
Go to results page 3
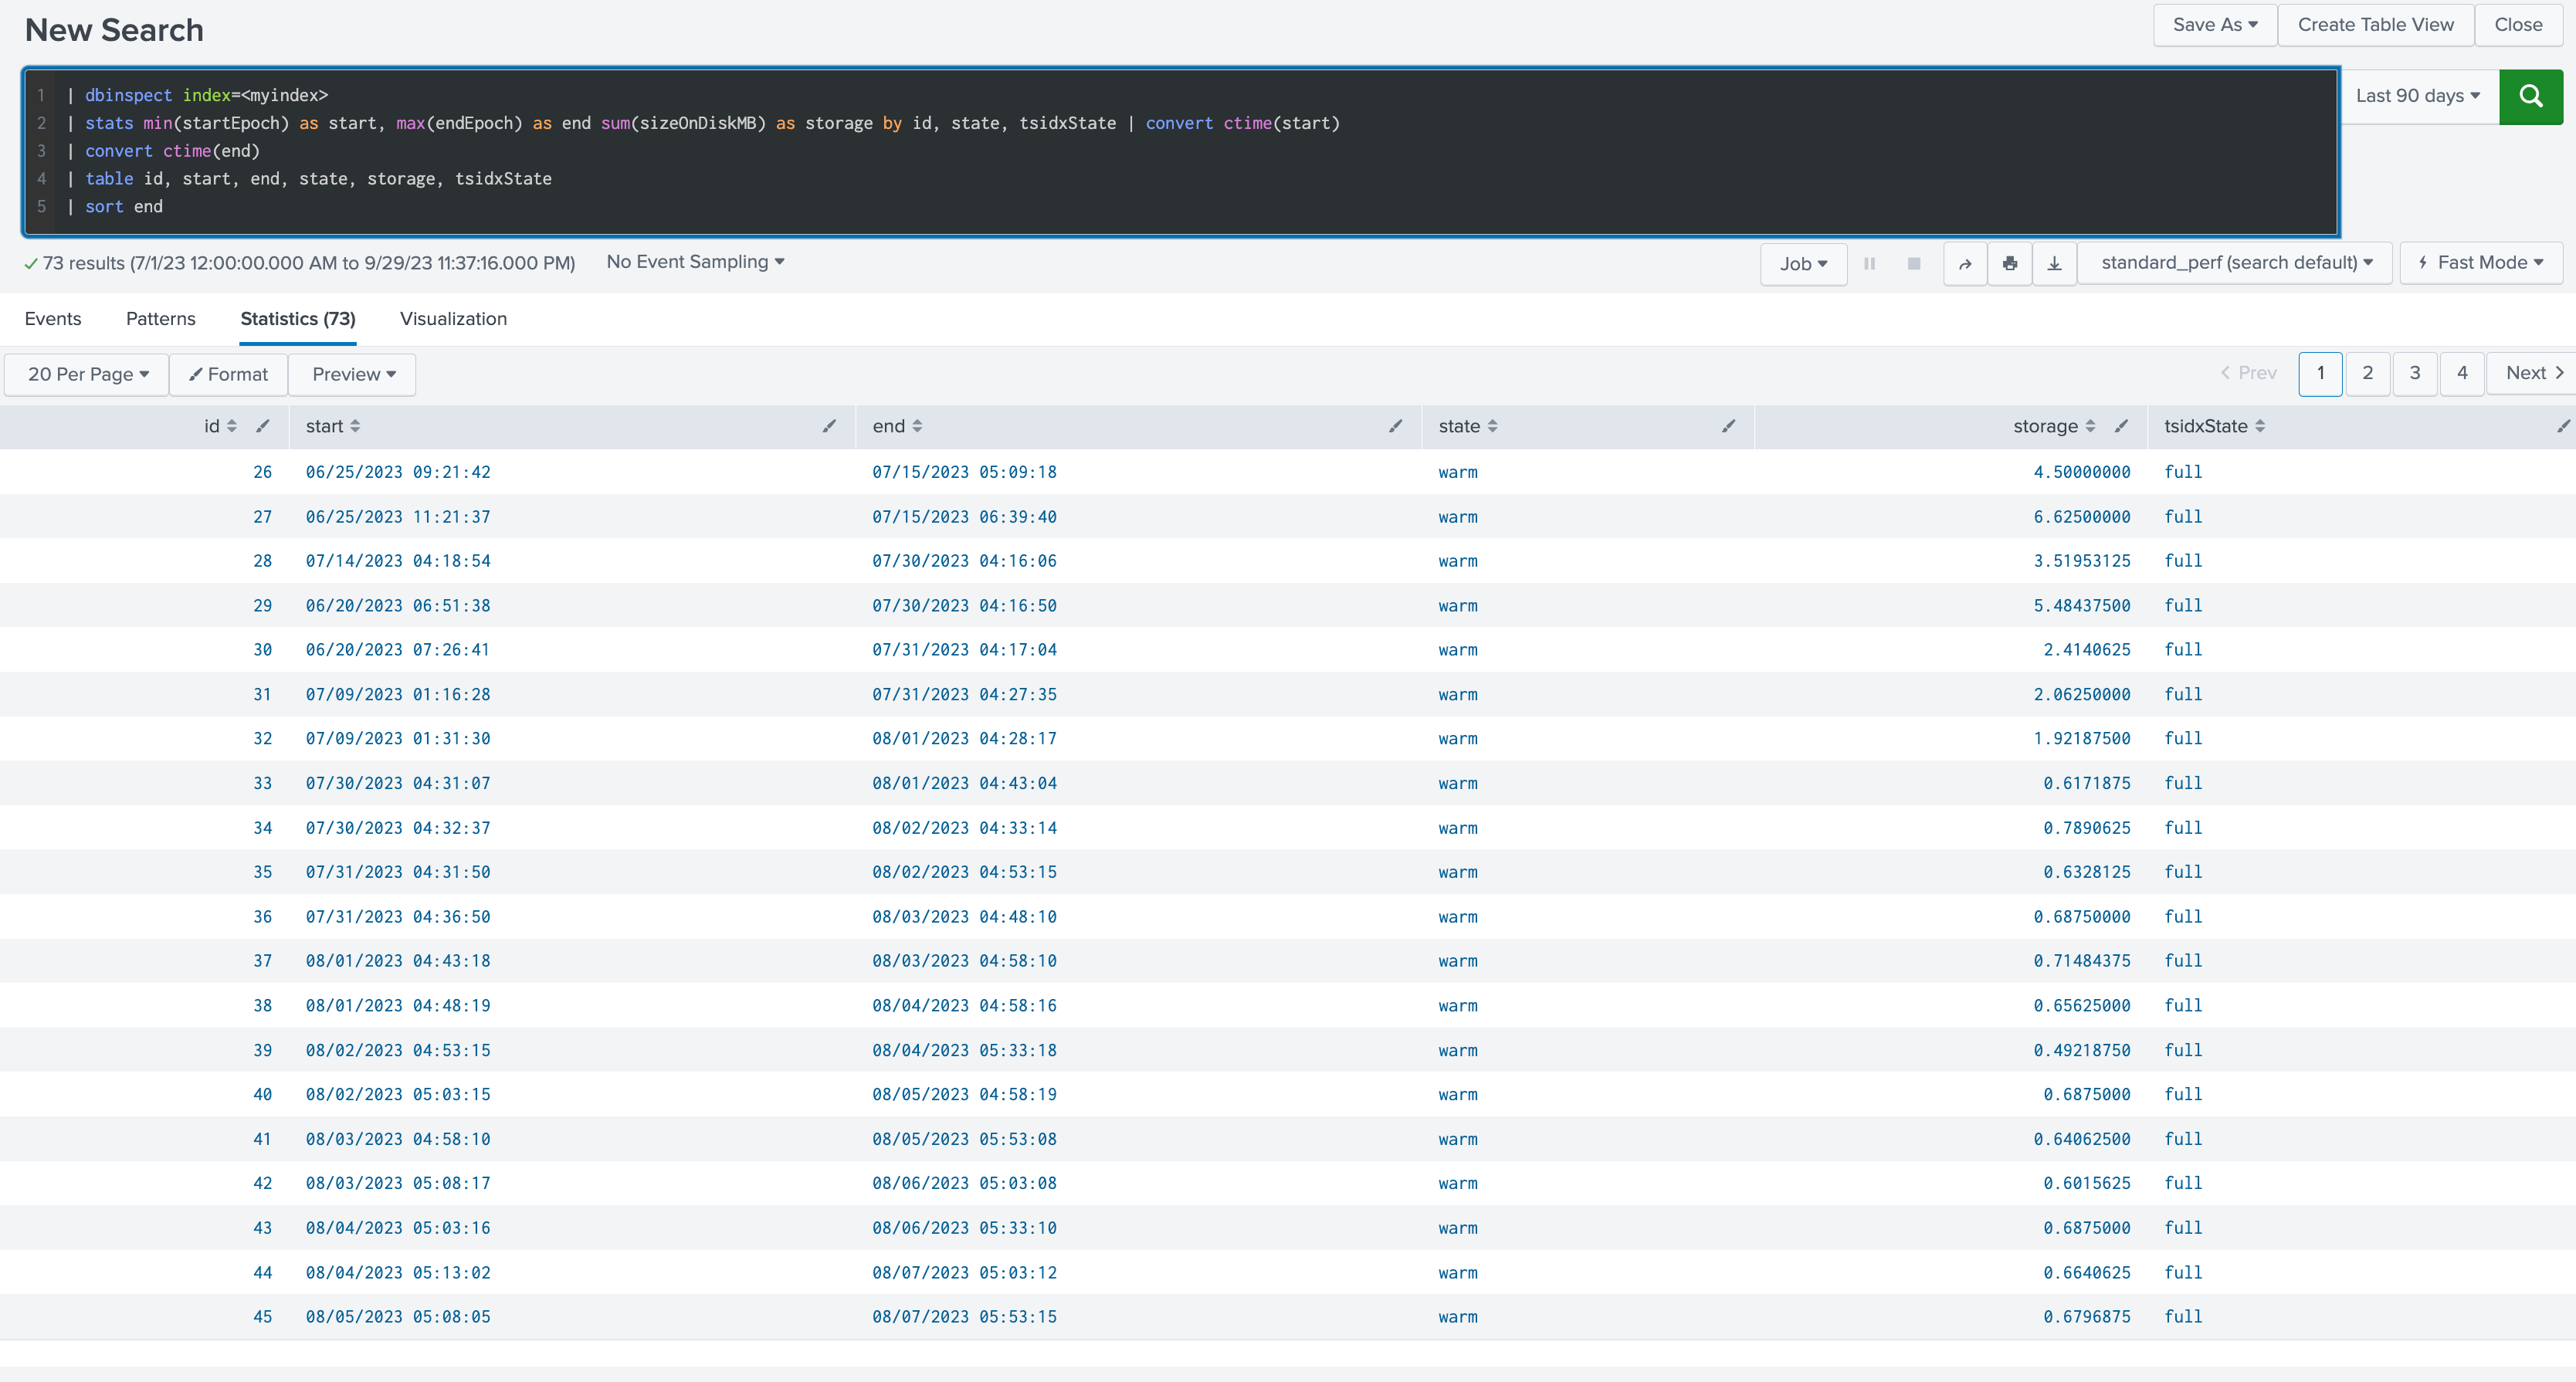[x=2415, y=373]
